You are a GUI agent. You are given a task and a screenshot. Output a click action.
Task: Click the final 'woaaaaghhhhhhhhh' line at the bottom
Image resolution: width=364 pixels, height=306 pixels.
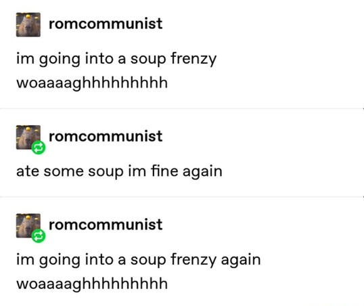coord(92,284)
